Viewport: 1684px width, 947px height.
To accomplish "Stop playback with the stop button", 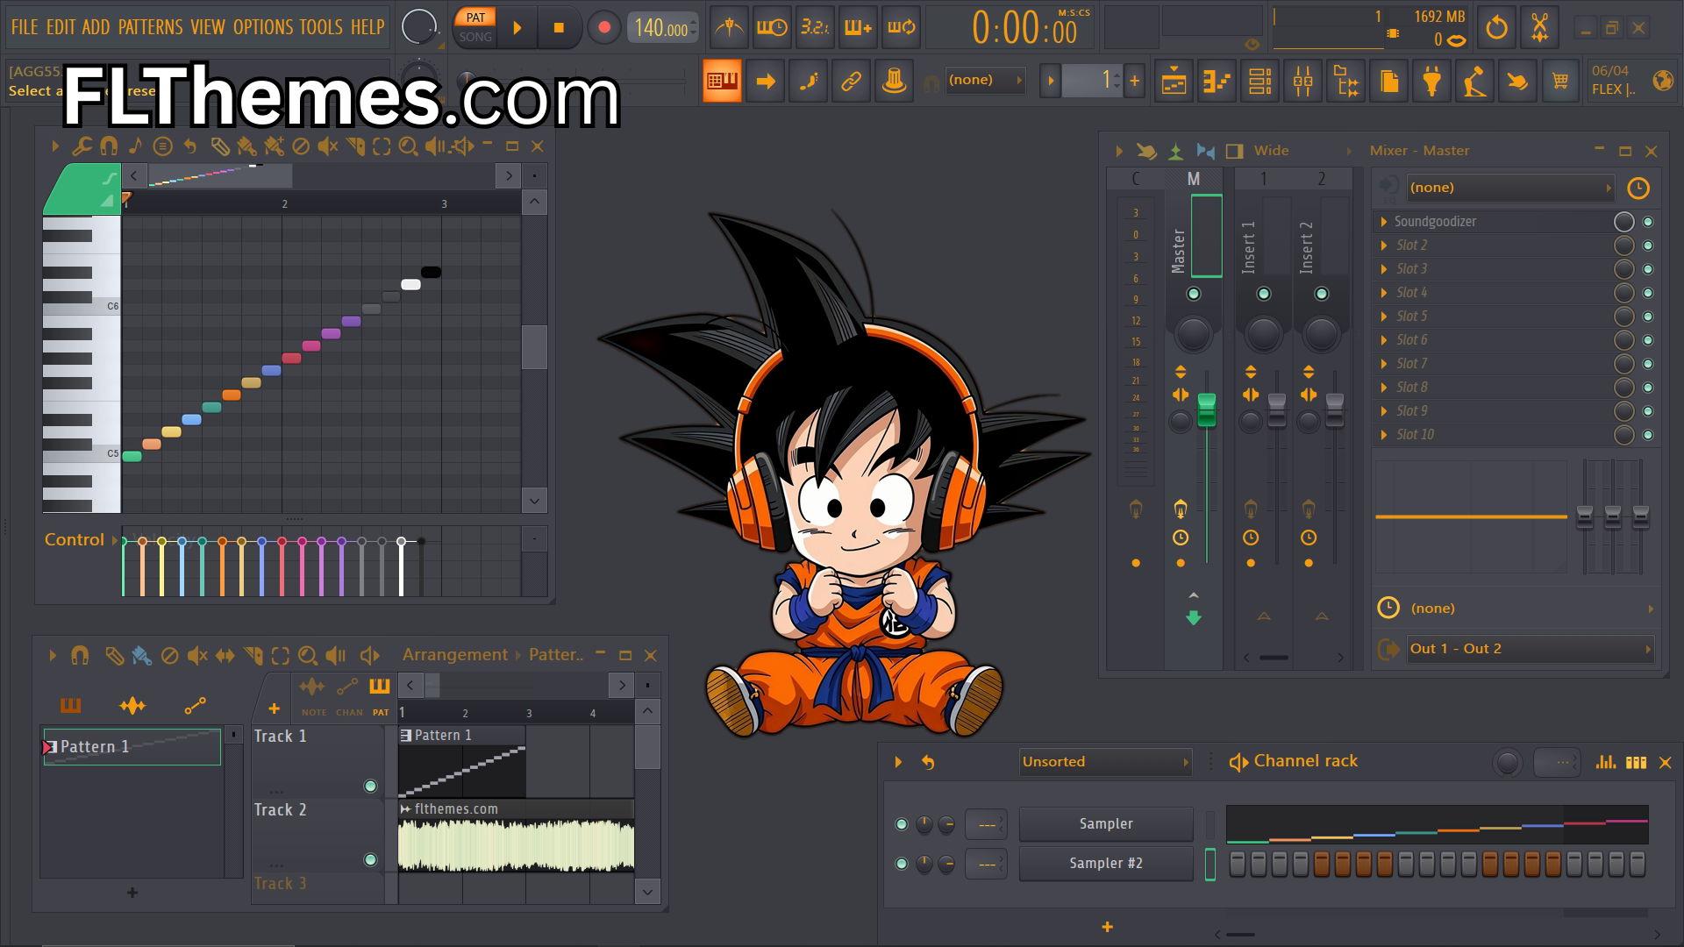I will tap(559, 28).
